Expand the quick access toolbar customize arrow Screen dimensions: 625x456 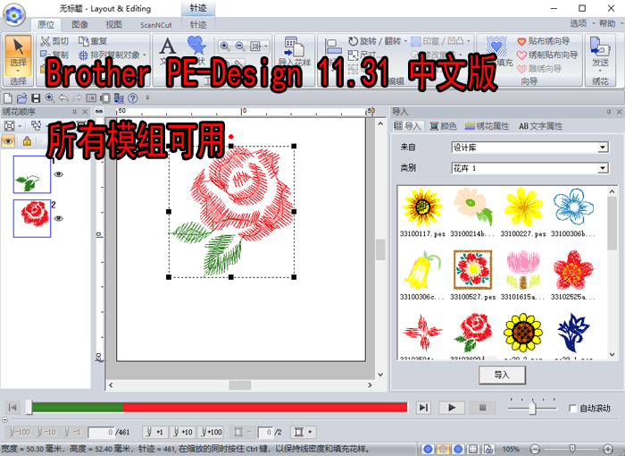(147, 97)
